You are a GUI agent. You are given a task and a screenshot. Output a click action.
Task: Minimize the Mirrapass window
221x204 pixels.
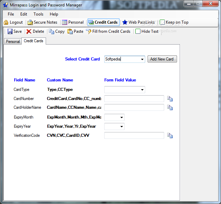[x=189, y=3]
